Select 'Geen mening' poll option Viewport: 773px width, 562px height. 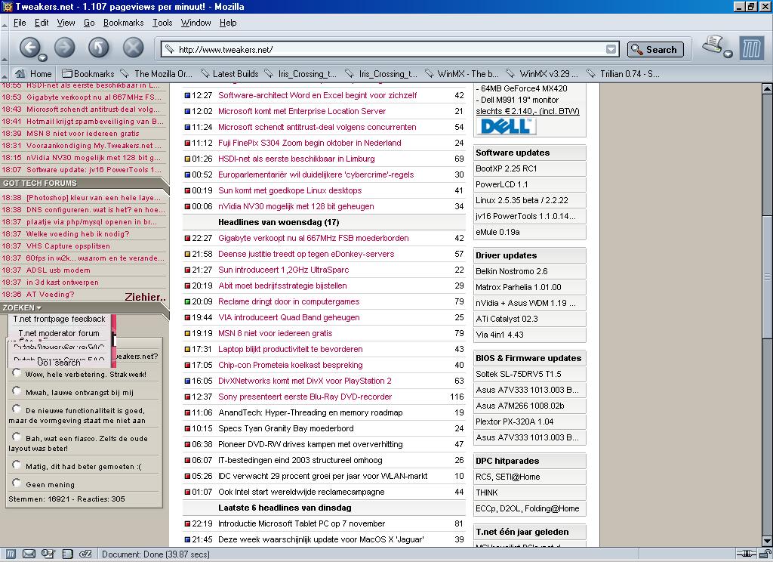point(17,483)
